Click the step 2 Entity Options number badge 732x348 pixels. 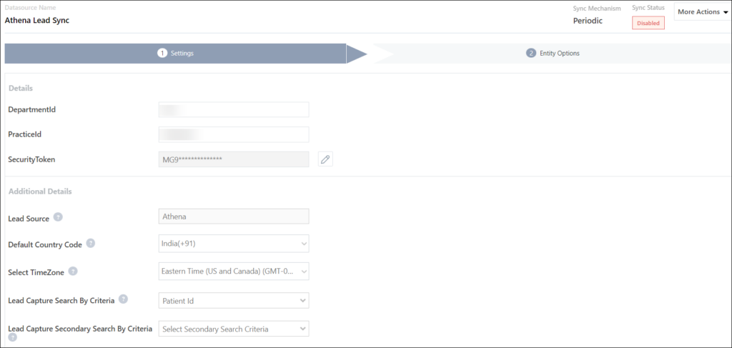(531, 54)
